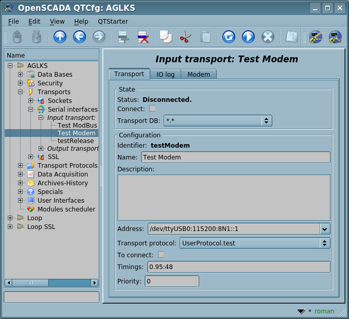
Task: Click the Paste clipboard toolbar icon
Action: (x=205, y=37)
